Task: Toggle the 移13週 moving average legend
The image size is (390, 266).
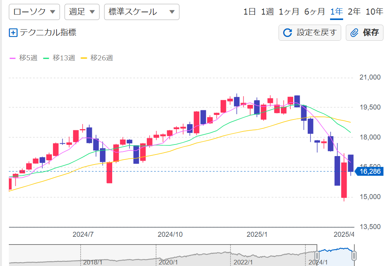Action: 59,58
